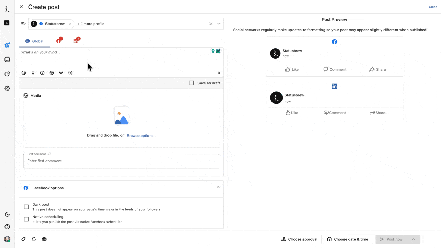Click the tag icon in bottom bar

23,239
